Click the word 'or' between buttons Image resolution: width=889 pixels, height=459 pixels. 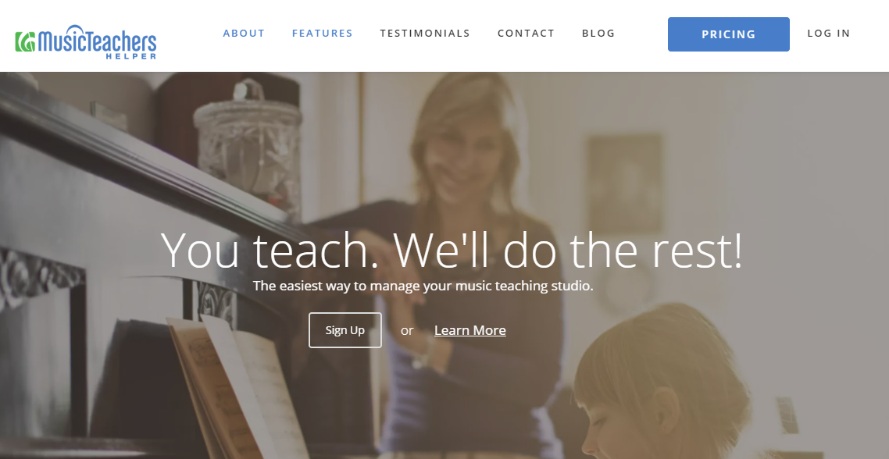(407, 330)
